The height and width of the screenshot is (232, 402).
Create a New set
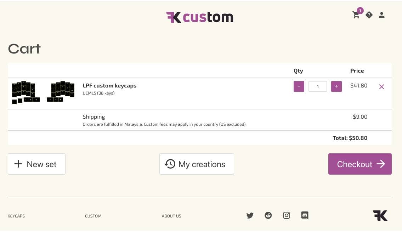[36, 164]
